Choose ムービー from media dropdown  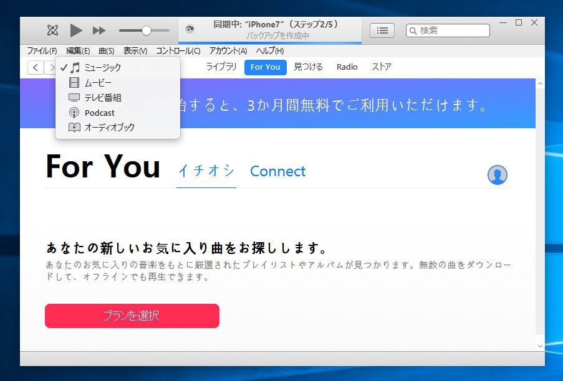tap(118, 83)
